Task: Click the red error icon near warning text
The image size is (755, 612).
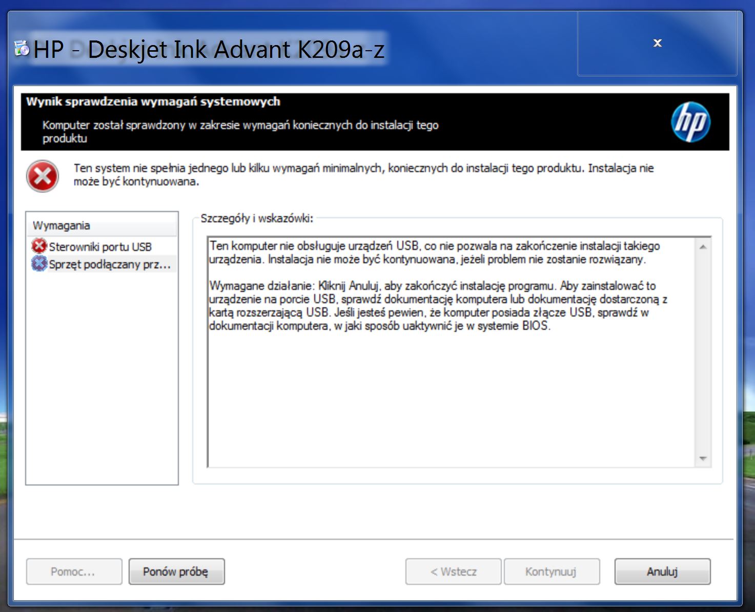Action: pyautogui.click(x=43, y=176)
